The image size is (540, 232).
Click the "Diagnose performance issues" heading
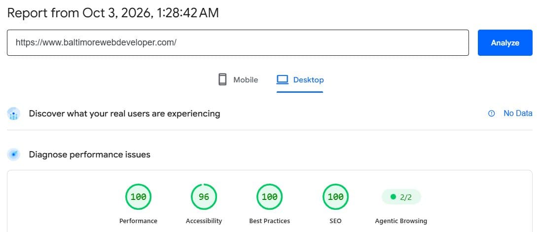click(x=90, y=155)
